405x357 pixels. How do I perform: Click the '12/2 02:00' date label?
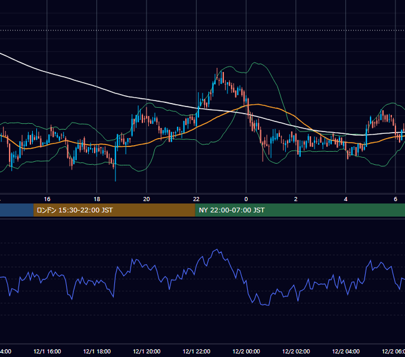[x=296, y=352]
